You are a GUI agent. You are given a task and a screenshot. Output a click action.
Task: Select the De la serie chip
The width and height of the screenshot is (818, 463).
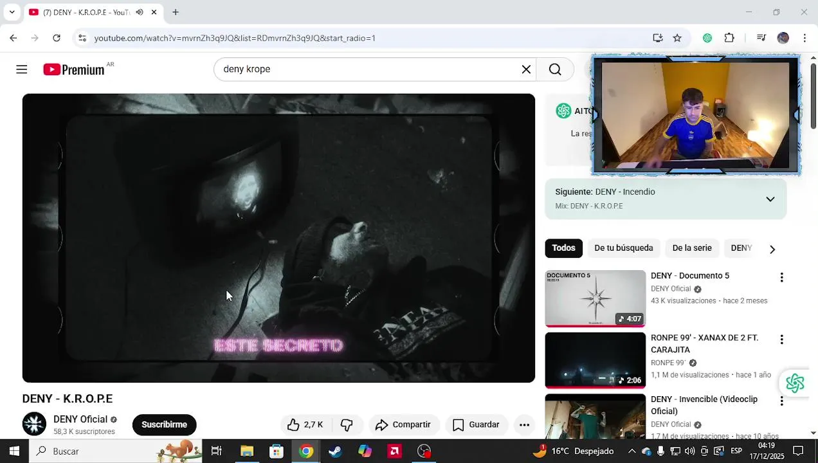[x=692, y=248]
